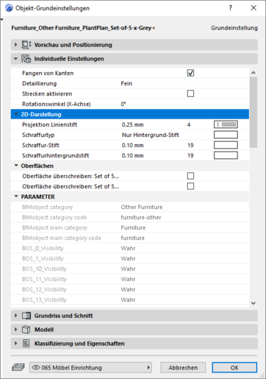Click the scroll down arrow of parameter list
The width and height of the screenshot is (266, 379).
coord(254,303)
